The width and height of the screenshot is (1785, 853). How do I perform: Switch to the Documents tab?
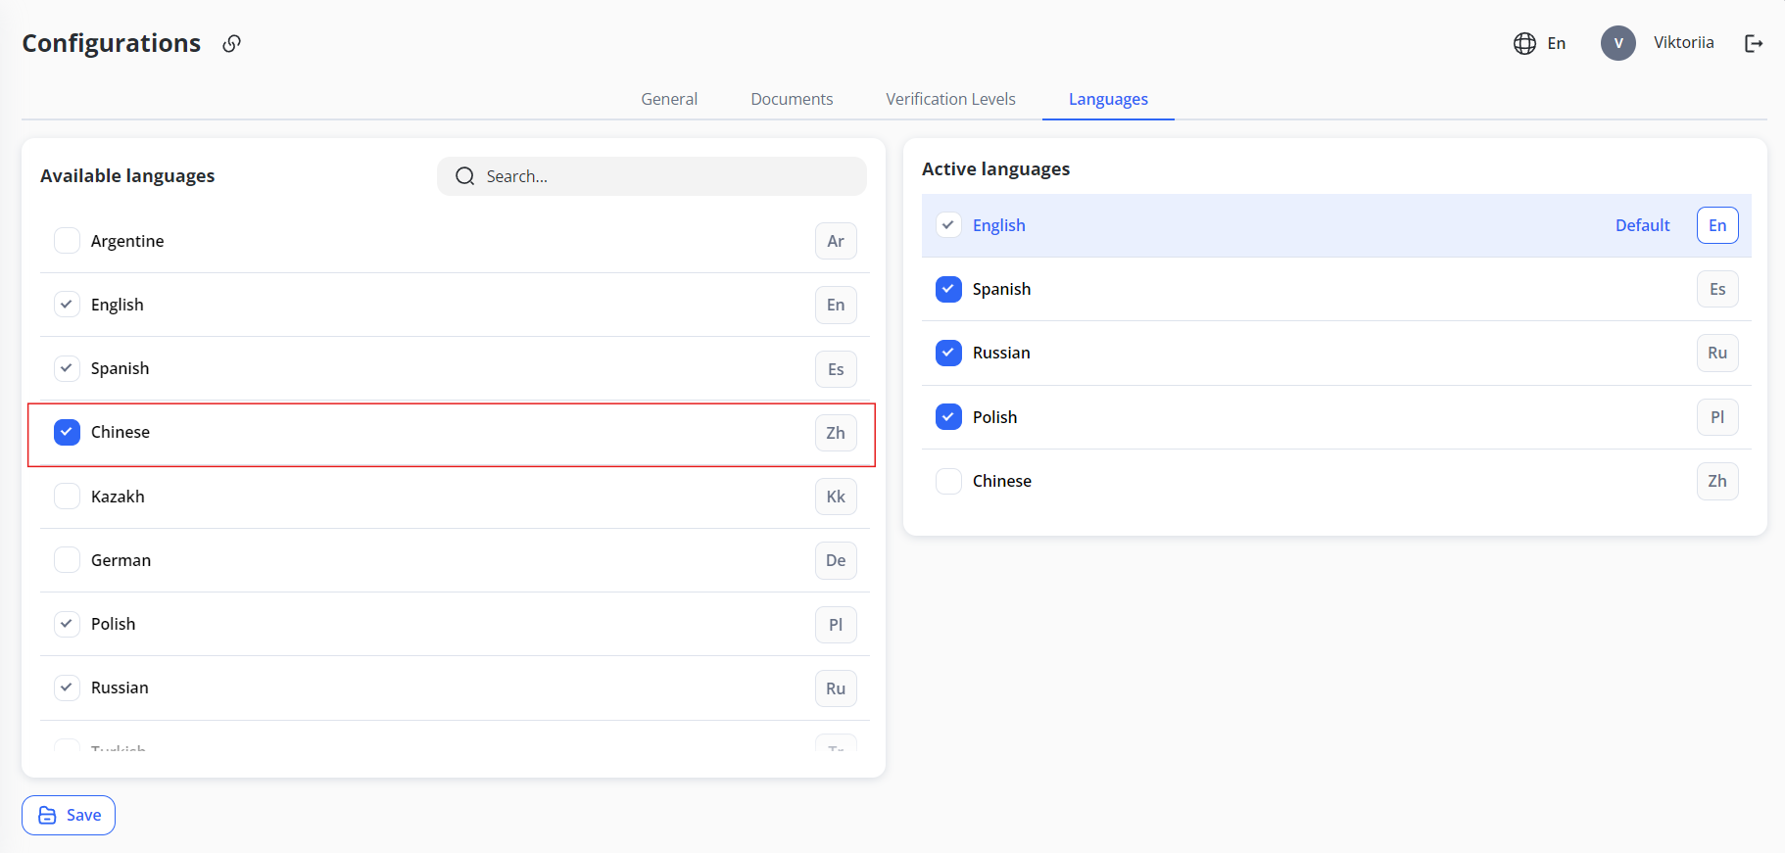point(792,99)
